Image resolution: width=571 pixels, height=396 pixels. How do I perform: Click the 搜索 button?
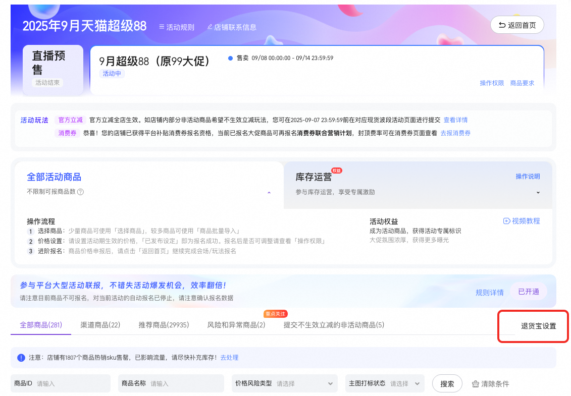447,383
